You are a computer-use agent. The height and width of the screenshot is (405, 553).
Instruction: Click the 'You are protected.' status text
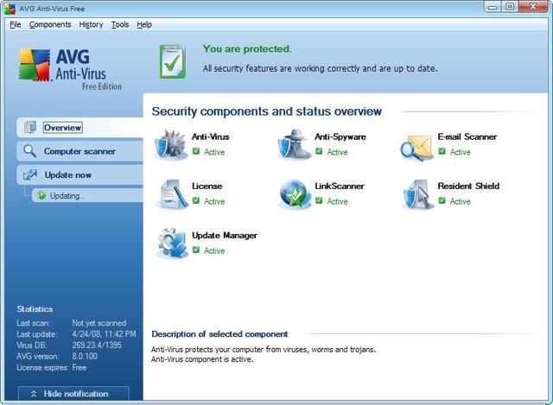point(247,49)
